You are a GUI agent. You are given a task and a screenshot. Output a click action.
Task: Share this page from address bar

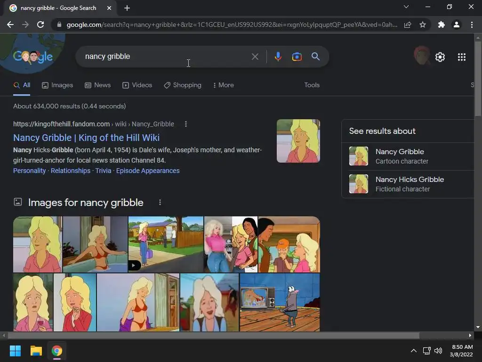(408, 25)
